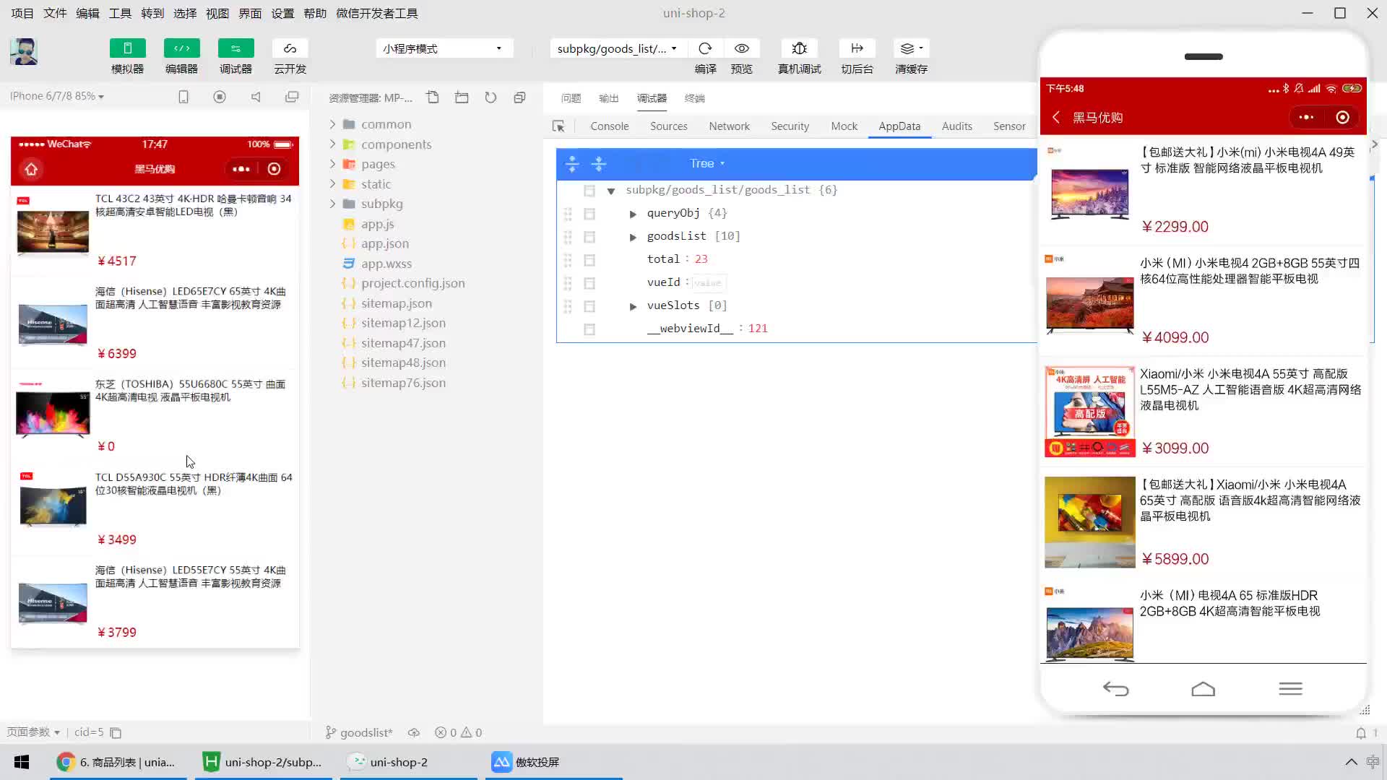Viewport: 1387px width, 780px height.
Task: Expand the goodsList array node
Action: [x=634, y=236]
